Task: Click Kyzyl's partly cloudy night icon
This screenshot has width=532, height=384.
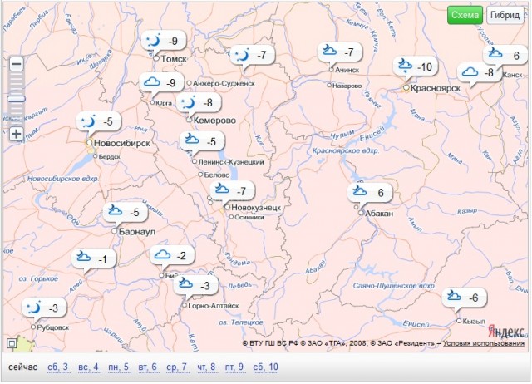Action: pyautogui.click(x=454, y=295)
